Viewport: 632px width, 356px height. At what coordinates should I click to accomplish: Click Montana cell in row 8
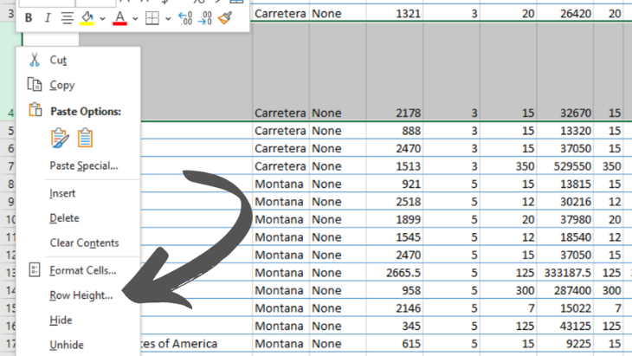[281, 184]
